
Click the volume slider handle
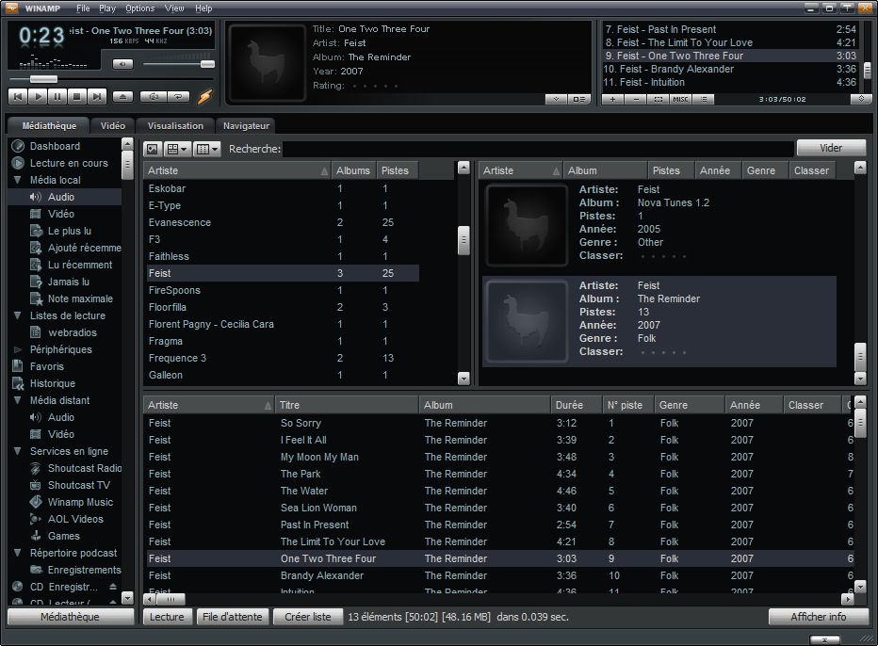click(x=207, y=64)
